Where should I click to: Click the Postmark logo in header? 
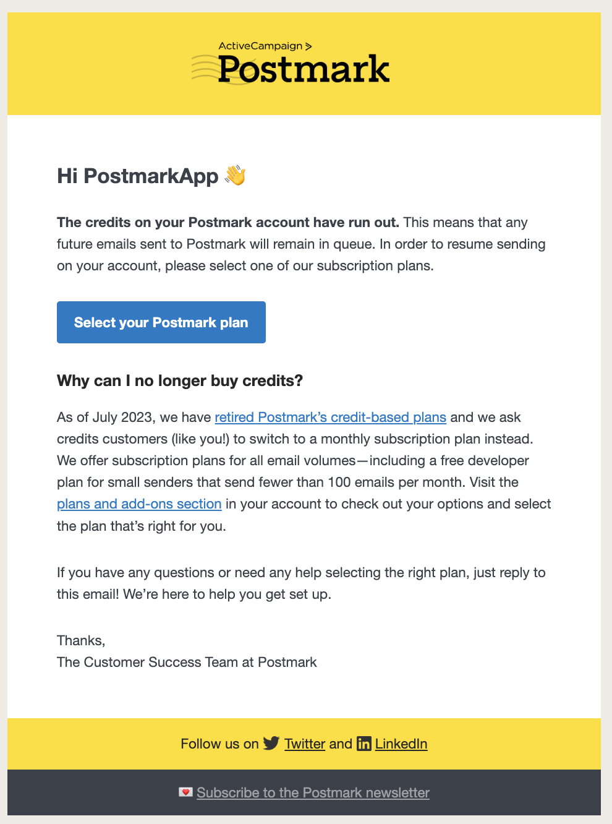coord(304,70)
